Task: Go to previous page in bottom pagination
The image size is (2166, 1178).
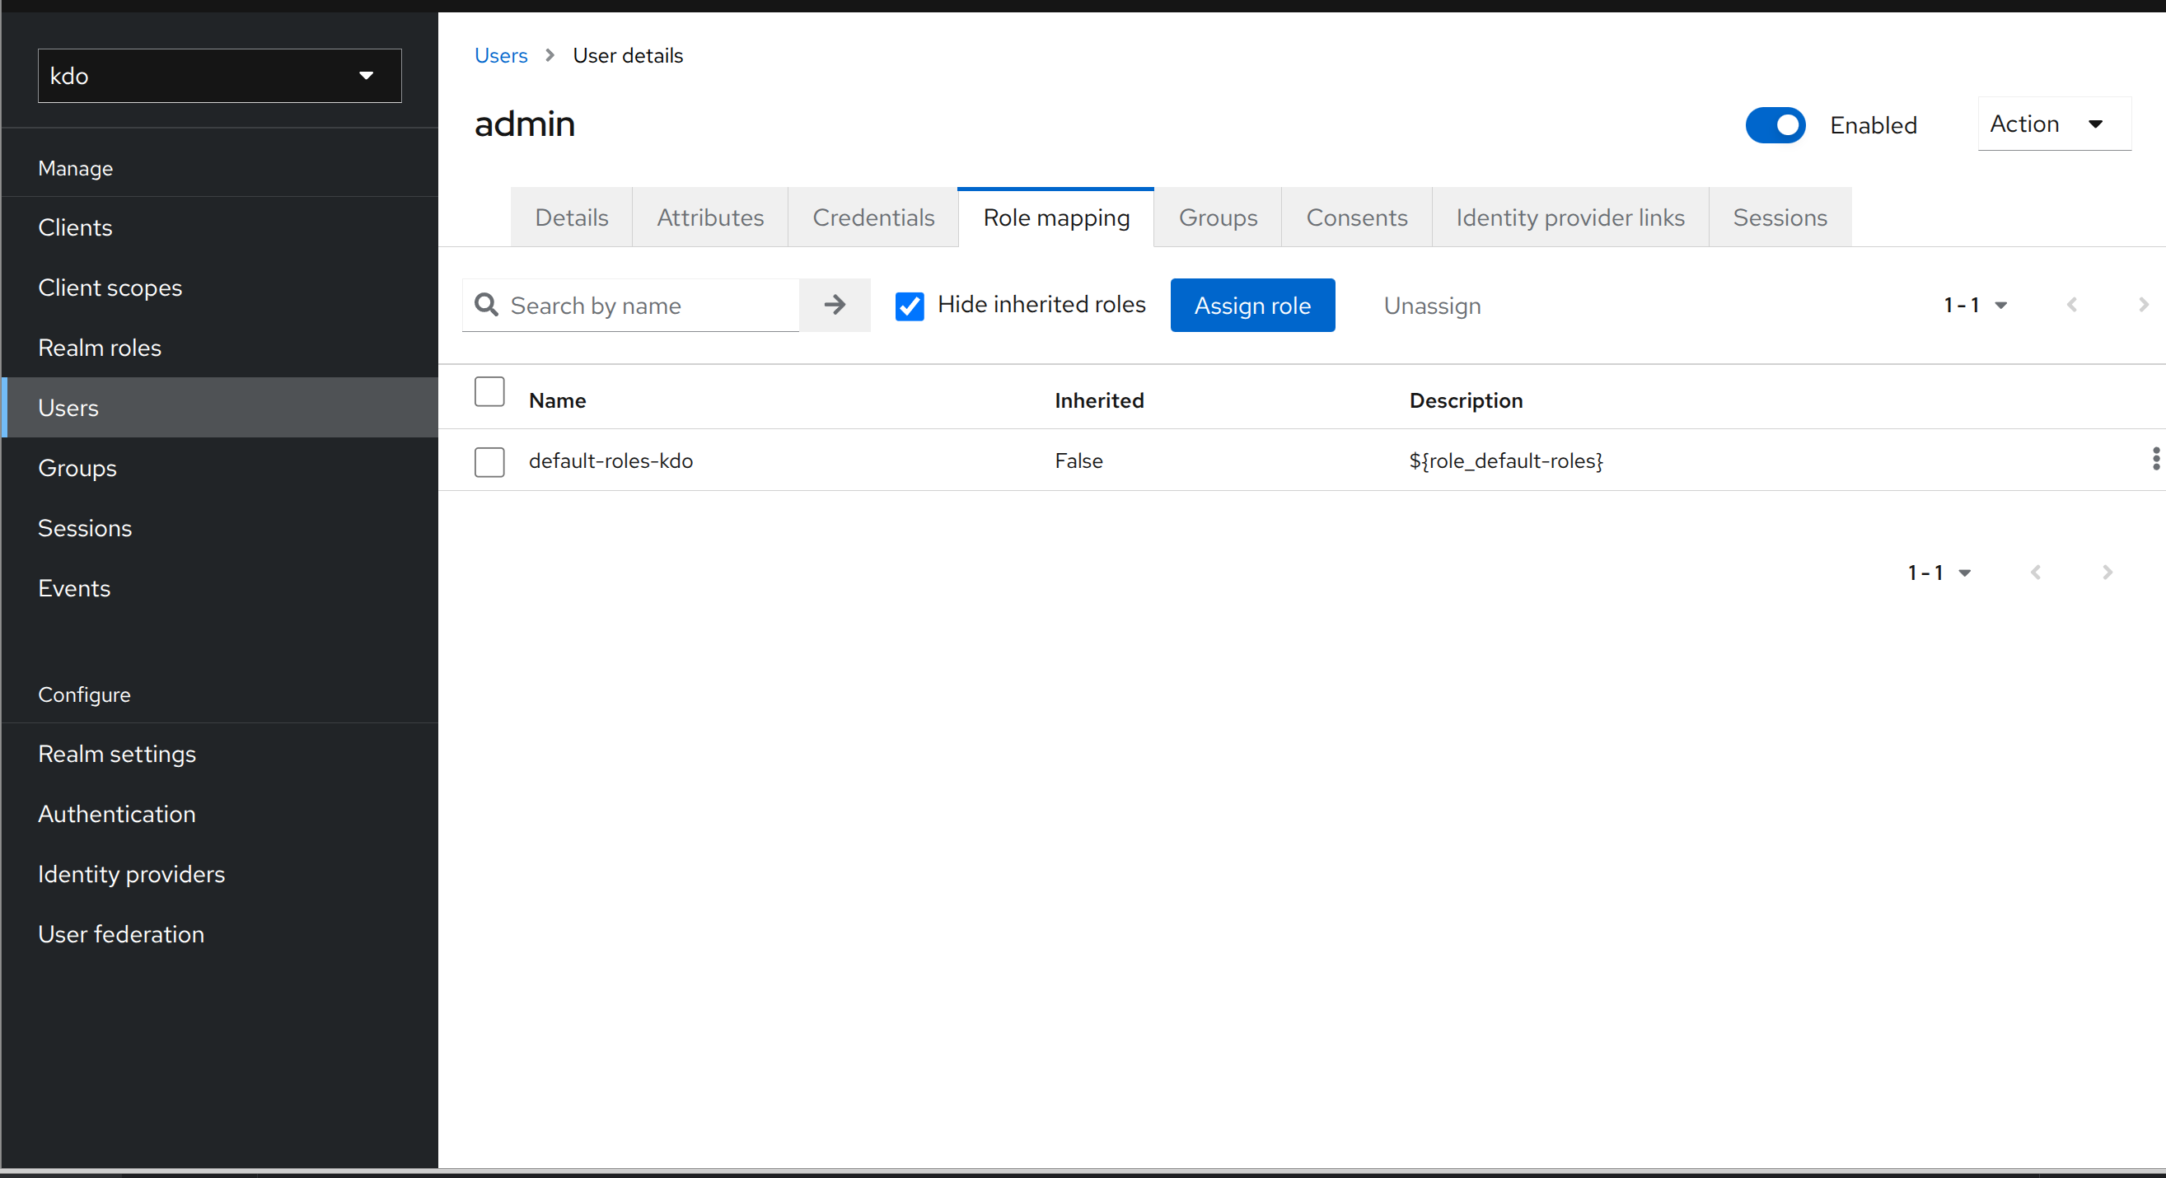Action: coord(2036,573)
